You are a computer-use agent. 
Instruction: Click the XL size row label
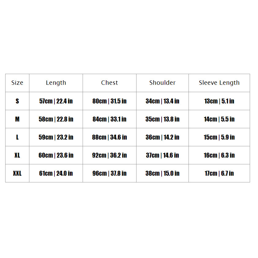click(17, 155)
